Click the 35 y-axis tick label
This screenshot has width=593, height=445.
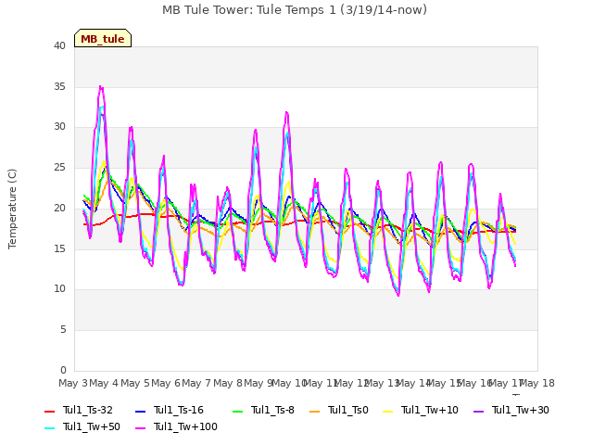59,86
